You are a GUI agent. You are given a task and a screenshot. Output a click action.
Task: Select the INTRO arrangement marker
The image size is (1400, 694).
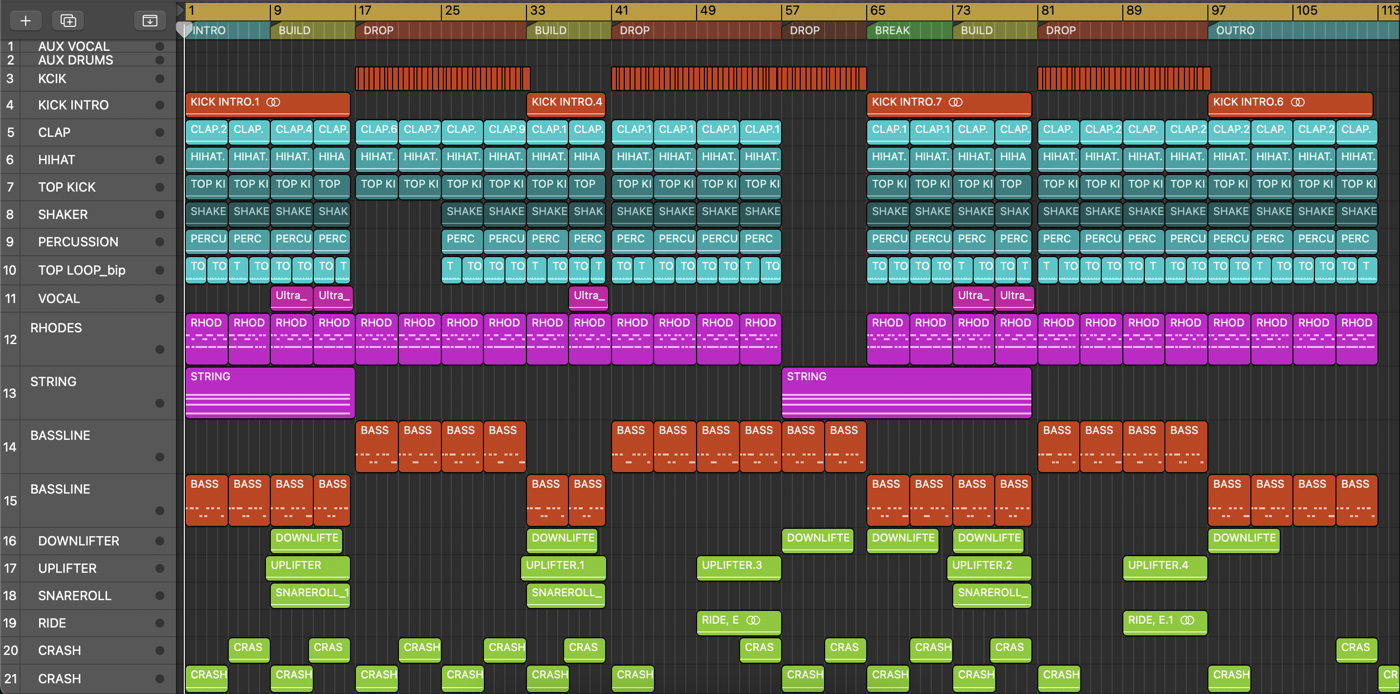click(x=228, y=30)
